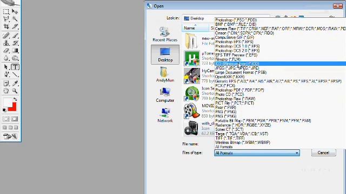Go to Network in the places bar

(x=165, y=115)
